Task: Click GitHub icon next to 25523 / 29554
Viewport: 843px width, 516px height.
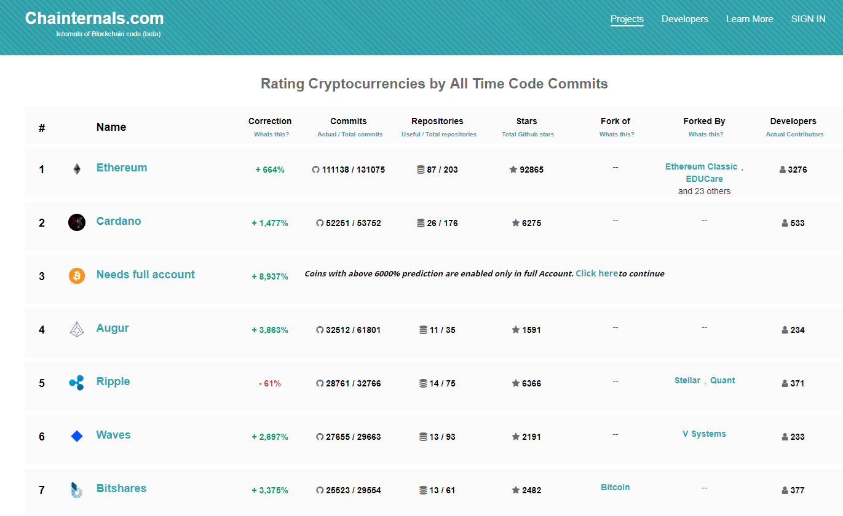Action: click(320, 490)
